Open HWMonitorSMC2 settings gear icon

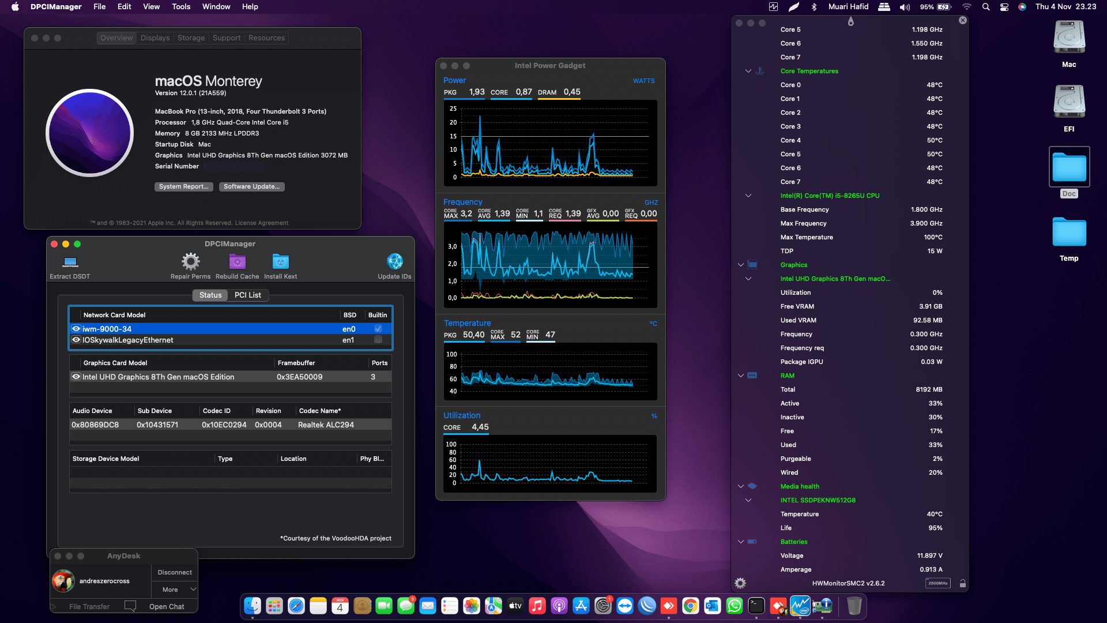pos(740,583)
